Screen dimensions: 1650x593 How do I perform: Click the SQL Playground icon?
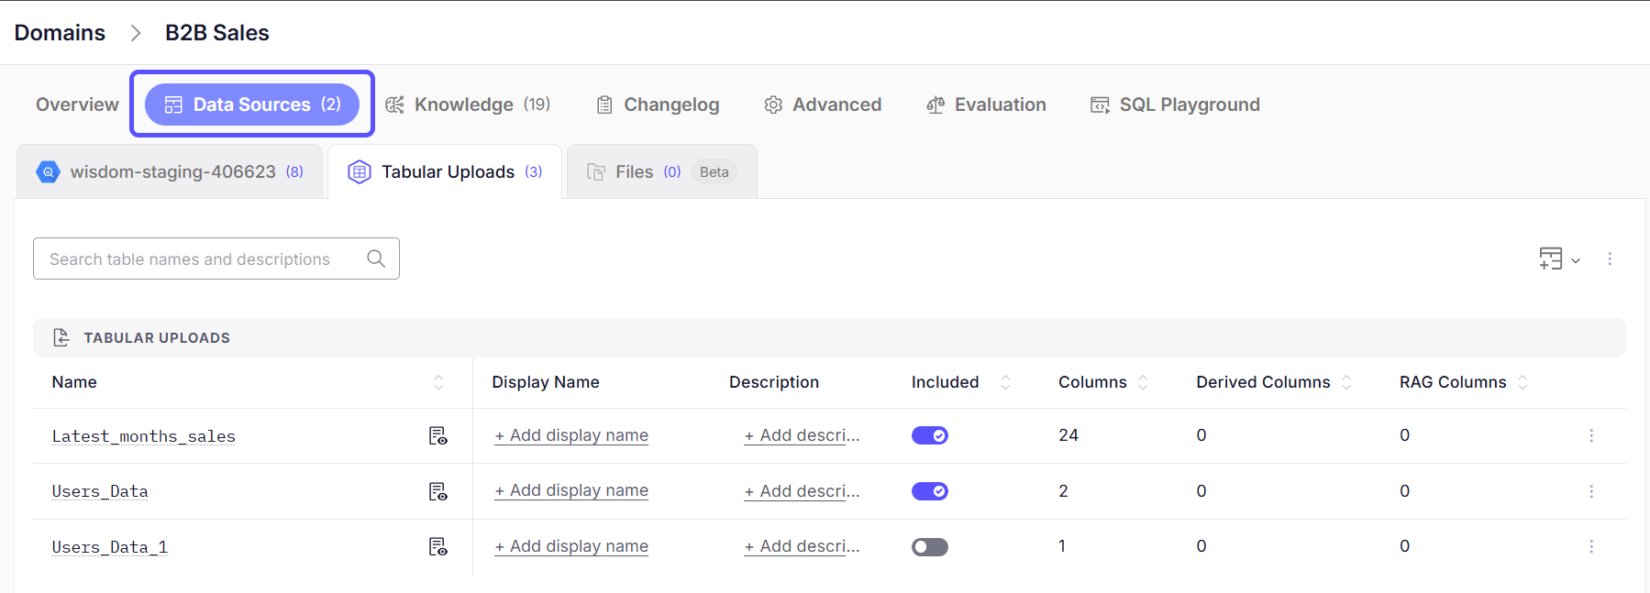1100,104
